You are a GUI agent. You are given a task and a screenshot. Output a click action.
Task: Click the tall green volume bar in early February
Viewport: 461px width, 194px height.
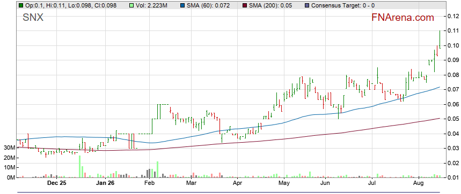pos(158,169)
